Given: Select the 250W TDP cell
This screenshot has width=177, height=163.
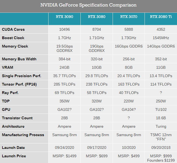Looking at the screenshot, I should (x=161, y=101).
